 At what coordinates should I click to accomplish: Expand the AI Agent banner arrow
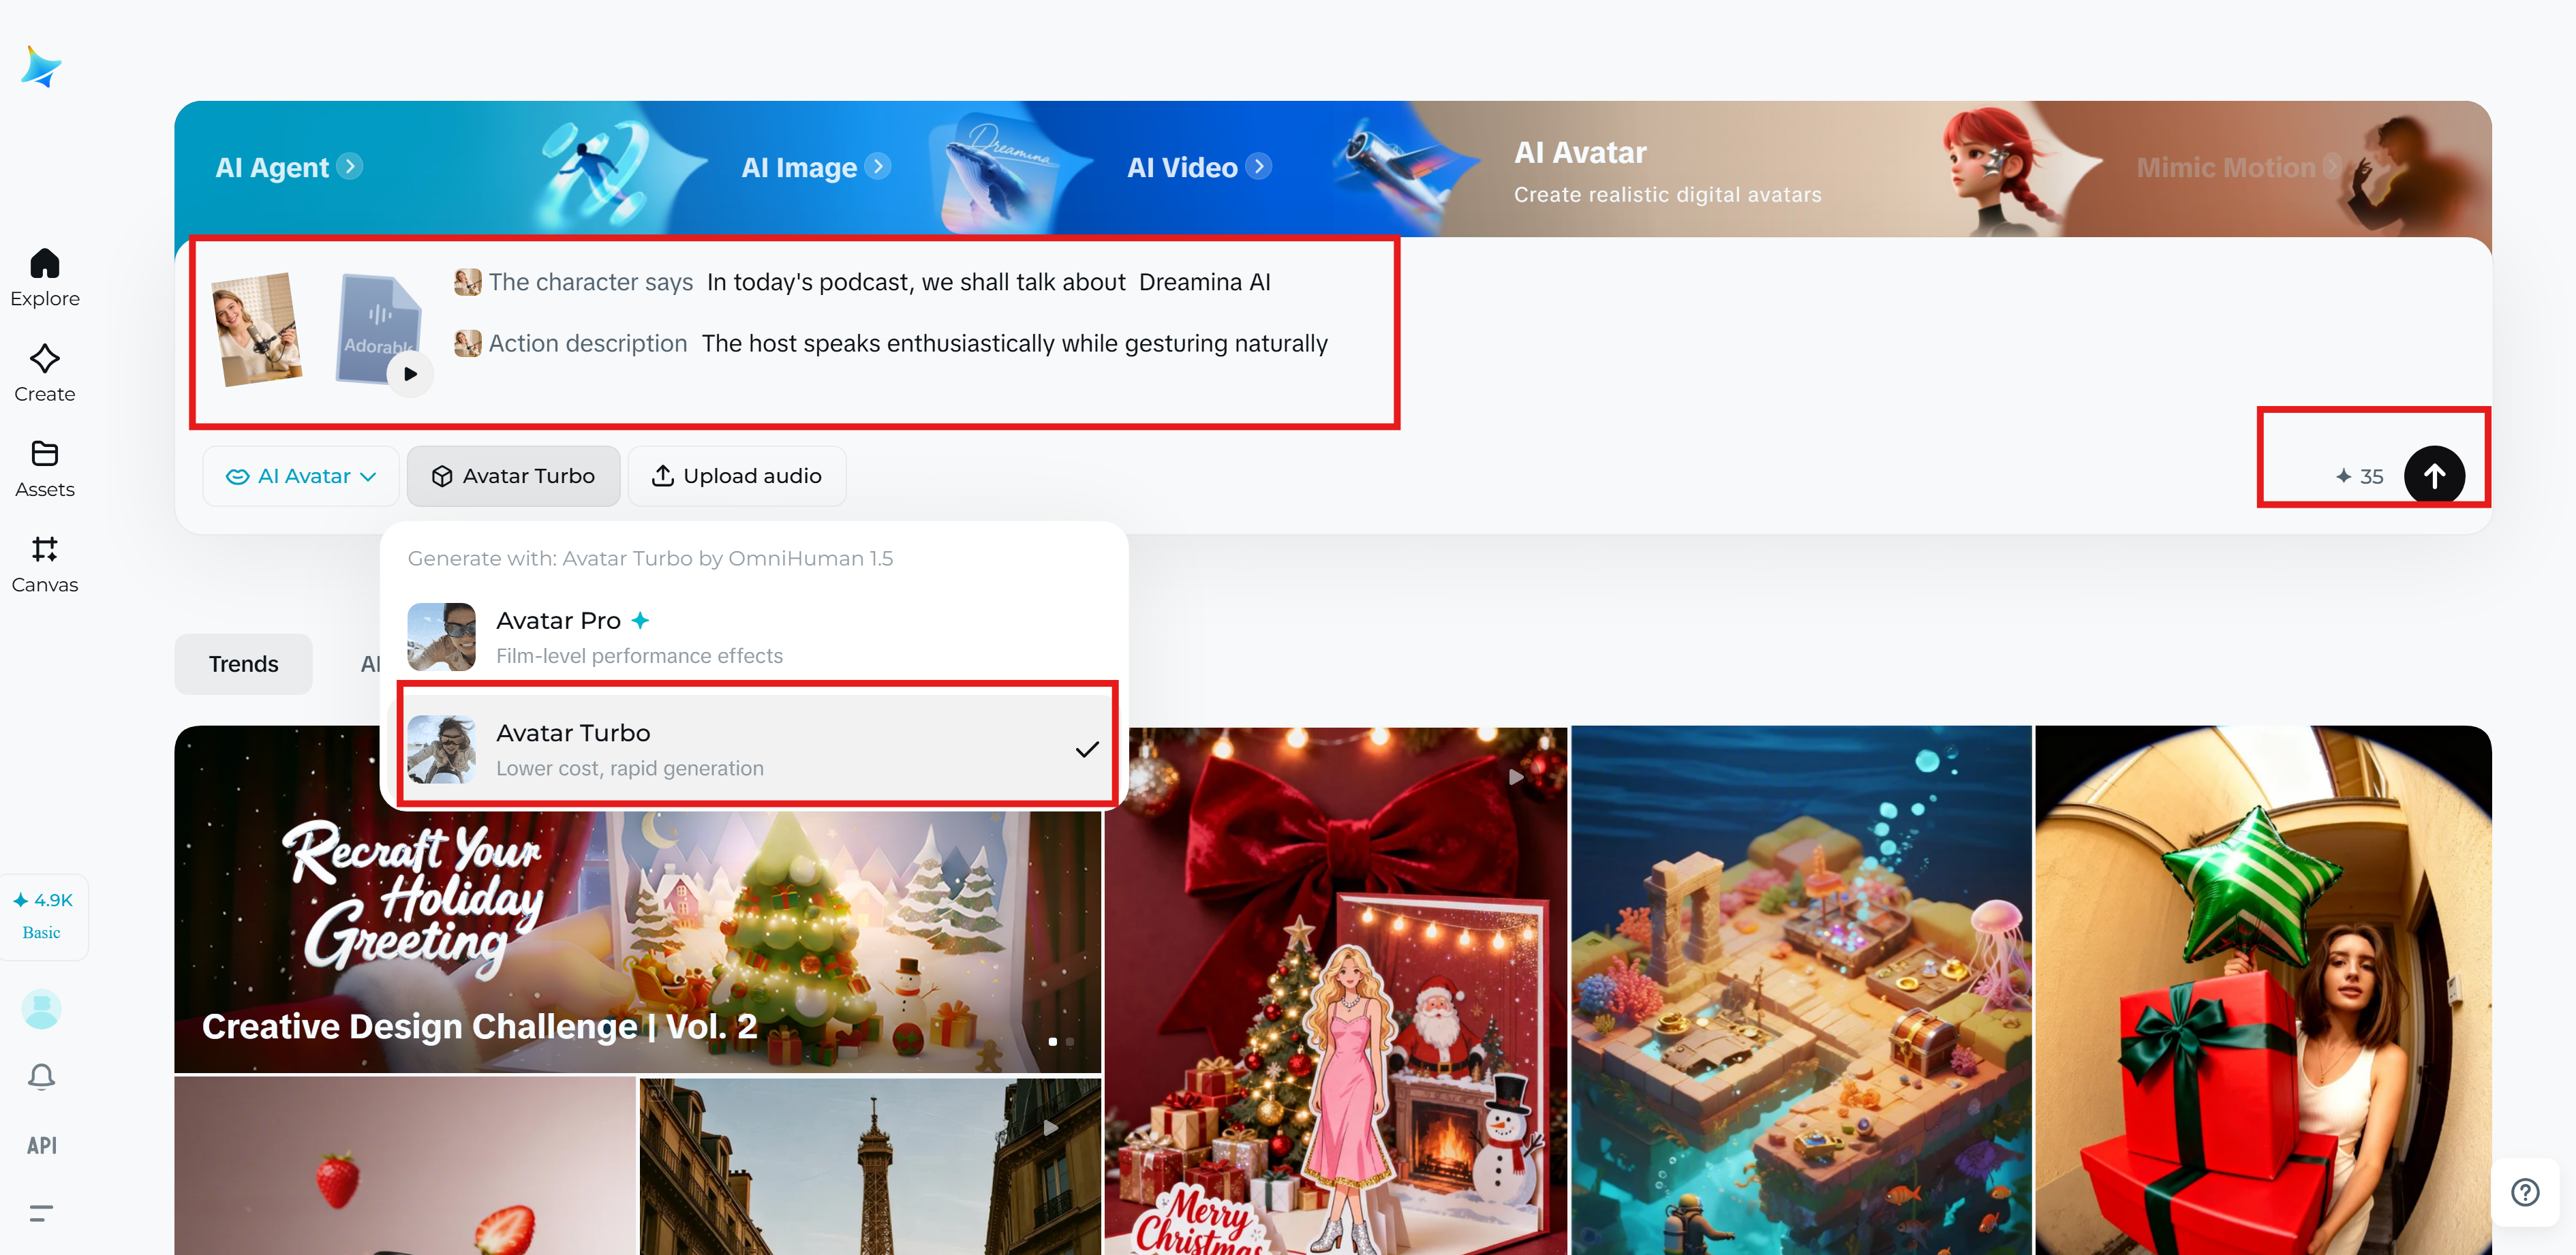(349, 166)
